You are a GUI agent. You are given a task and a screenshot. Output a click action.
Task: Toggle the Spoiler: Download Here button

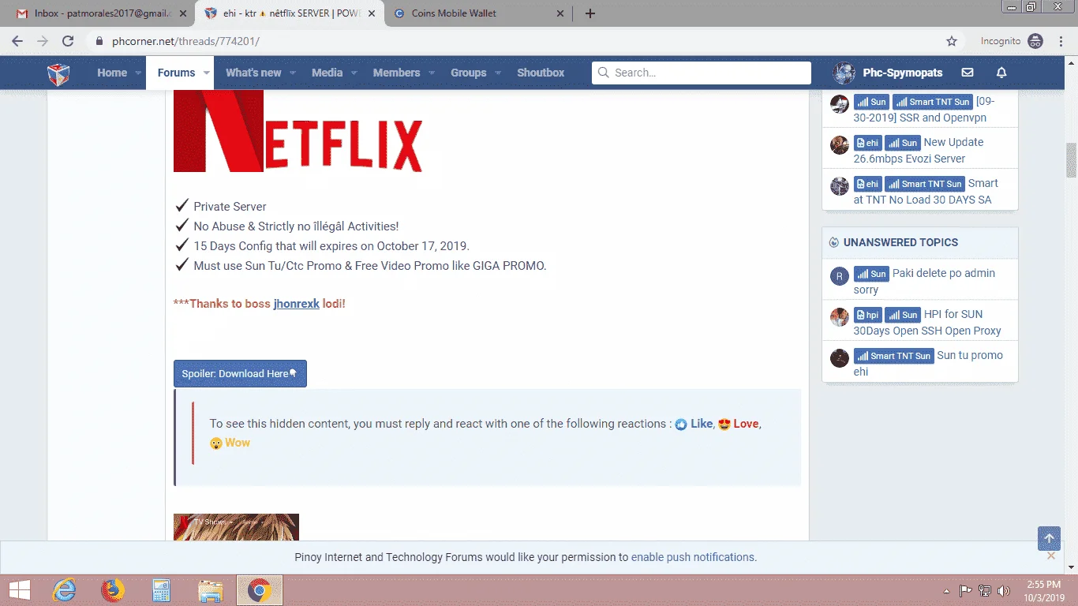pos(240,374)
